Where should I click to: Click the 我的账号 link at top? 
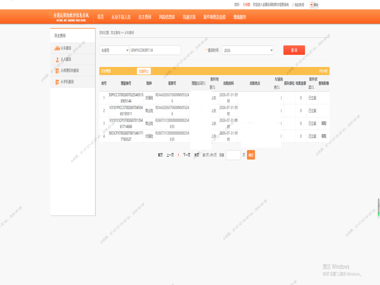299,5
